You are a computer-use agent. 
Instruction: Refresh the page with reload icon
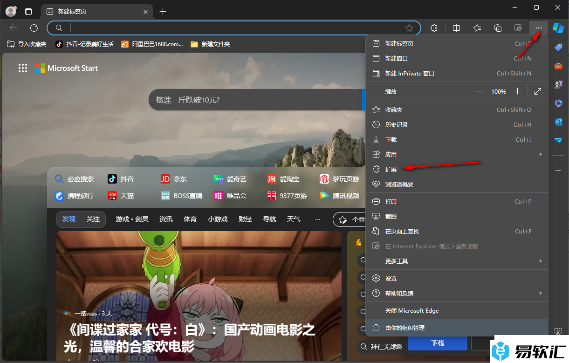click(x=34, y=28)
